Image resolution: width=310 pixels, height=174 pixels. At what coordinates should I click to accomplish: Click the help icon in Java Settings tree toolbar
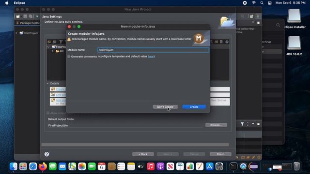point(227,42)
